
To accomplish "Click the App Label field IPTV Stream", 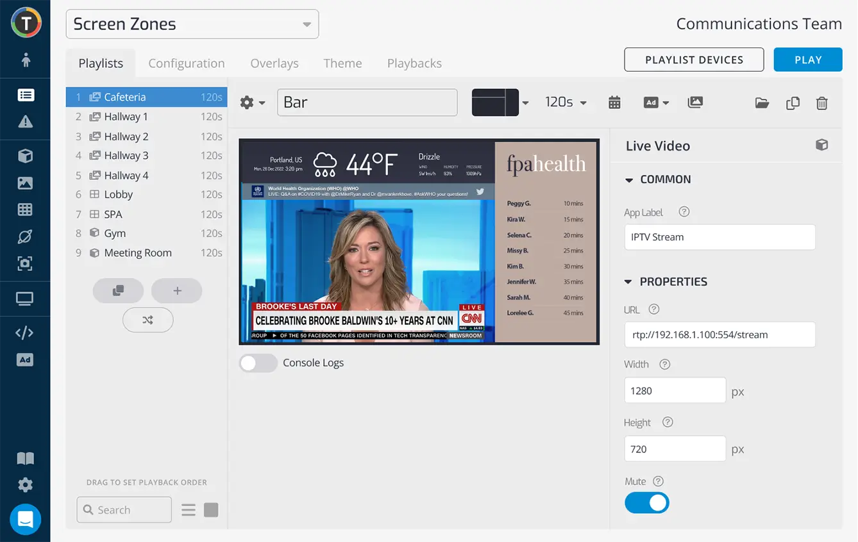I will click(x=719, y=237).
